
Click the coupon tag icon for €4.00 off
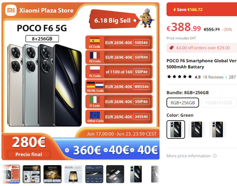[x=171, y=48]
